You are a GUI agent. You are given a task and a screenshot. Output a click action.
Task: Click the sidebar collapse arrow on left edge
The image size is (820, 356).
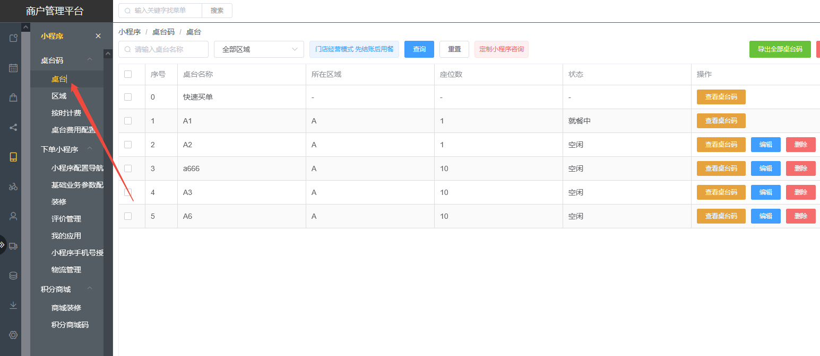pyautogui.click(x=4, y=245)
